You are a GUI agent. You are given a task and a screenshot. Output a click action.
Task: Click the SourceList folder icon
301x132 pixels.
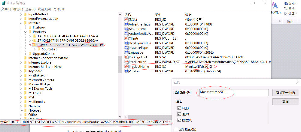click(x=39, y=49)
